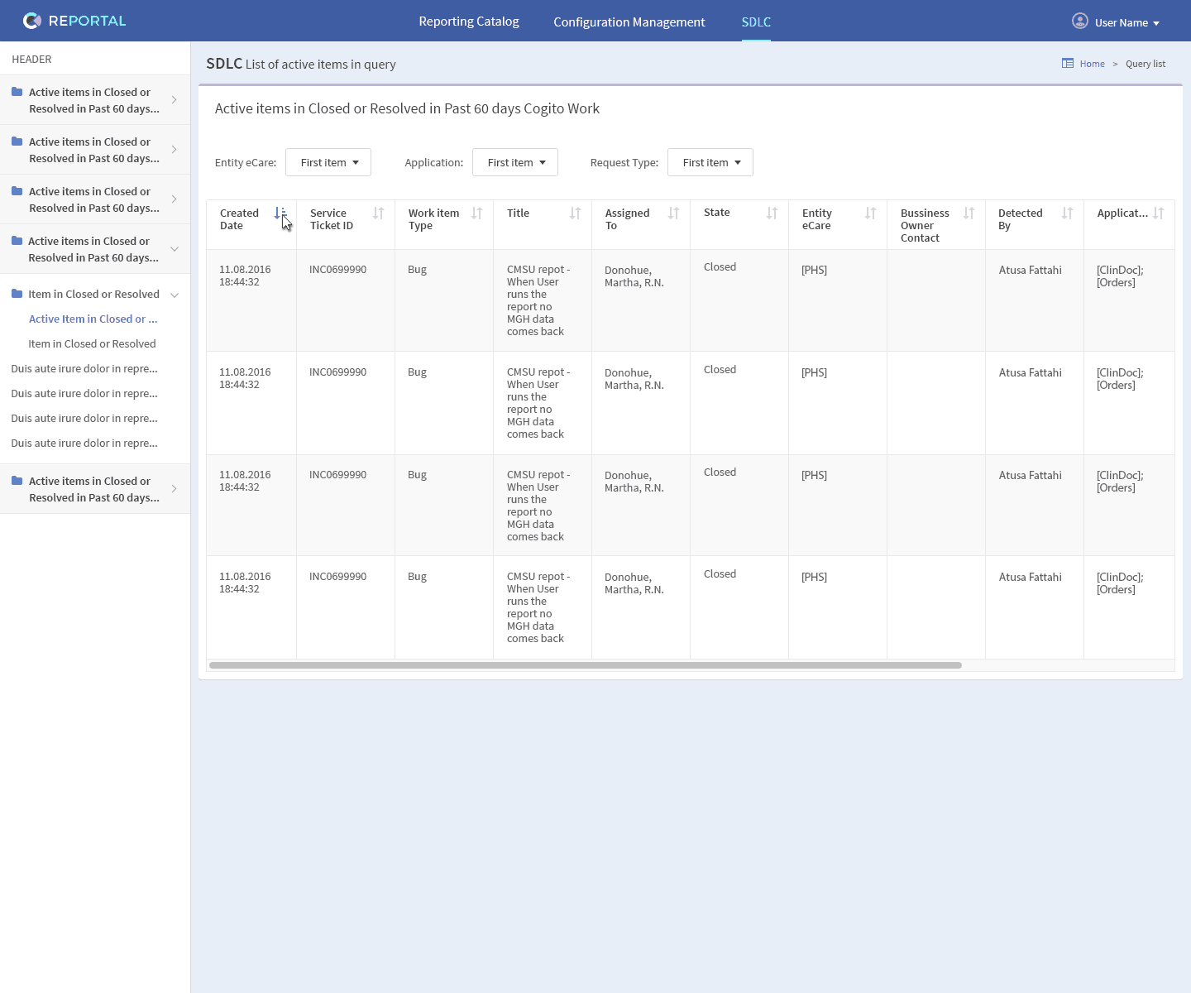Sort by Detected By icon
Image resolution: width=1191 pixels, height=993 pixels.
[x=1067, y=213]
